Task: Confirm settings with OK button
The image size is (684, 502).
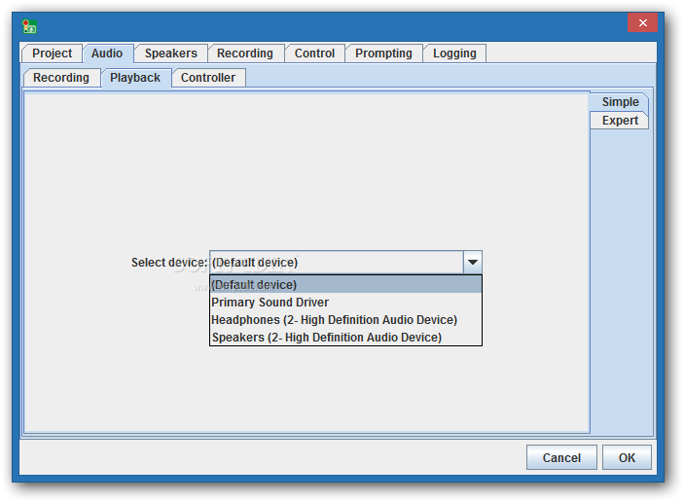Action: [627, 457]
